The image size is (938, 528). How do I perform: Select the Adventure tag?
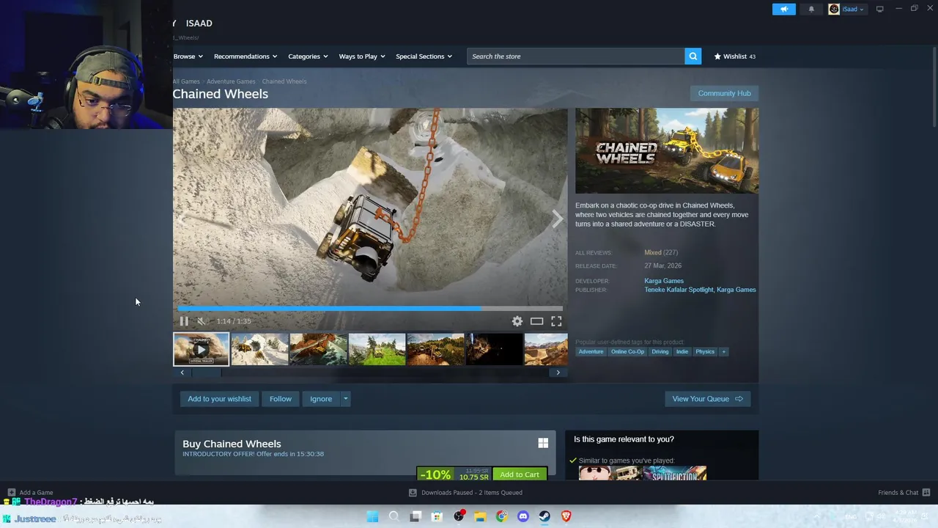(591, 352)
